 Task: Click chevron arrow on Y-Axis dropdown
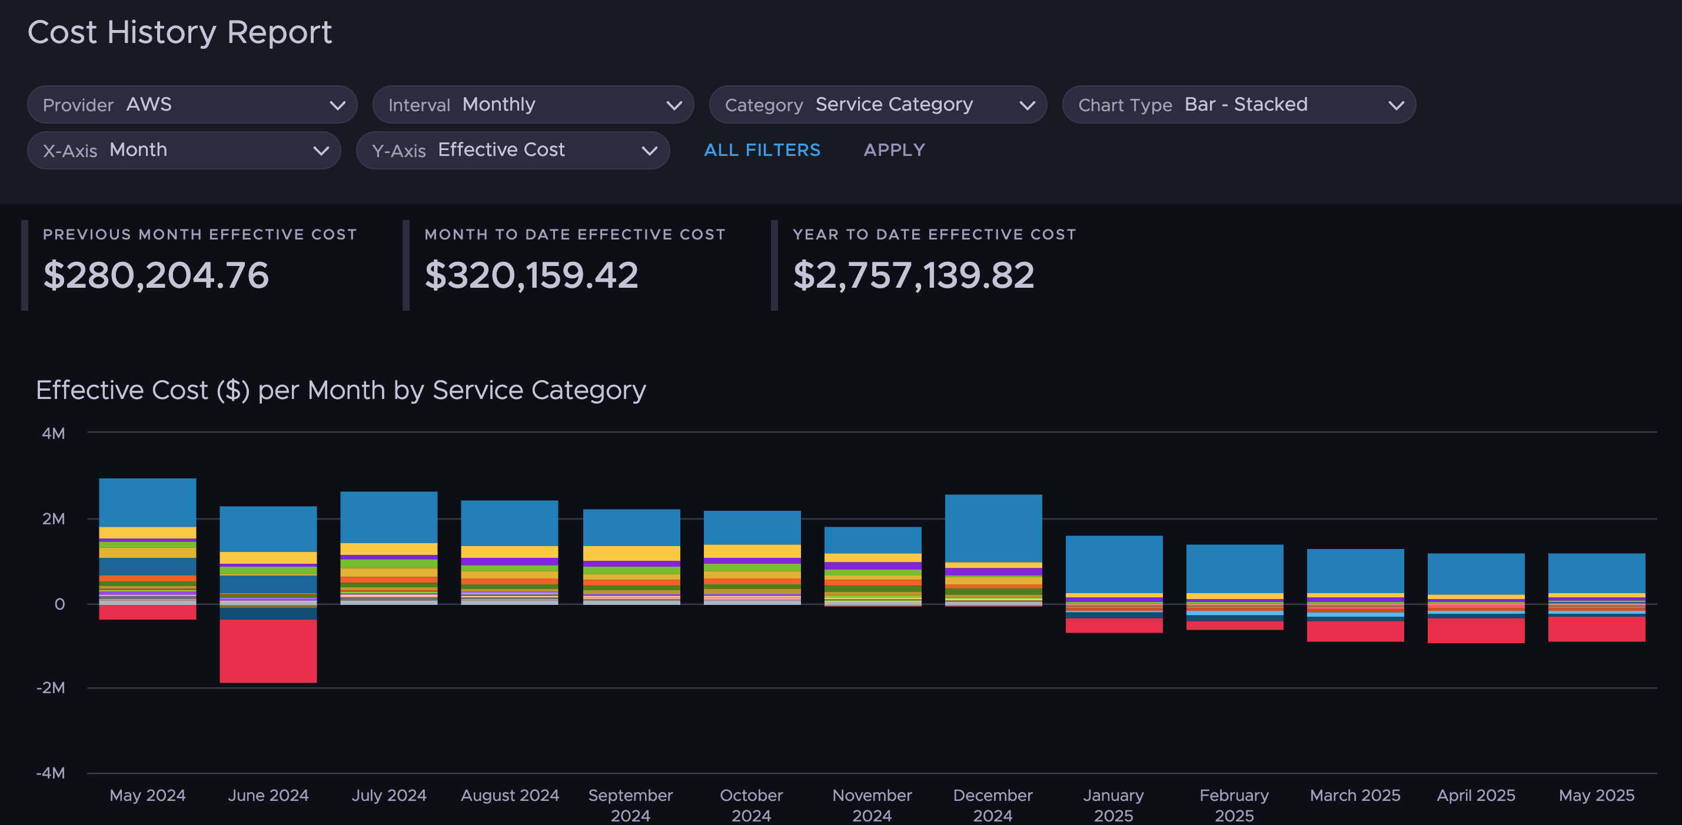pyautogui.click(x=649, y=151)
